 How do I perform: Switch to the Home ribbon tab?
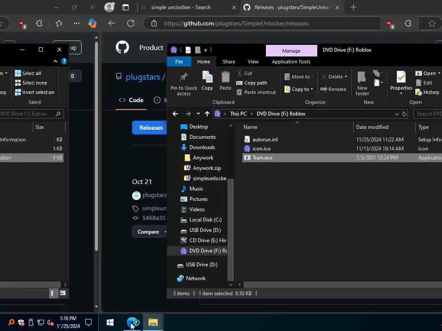click(204, 62)
